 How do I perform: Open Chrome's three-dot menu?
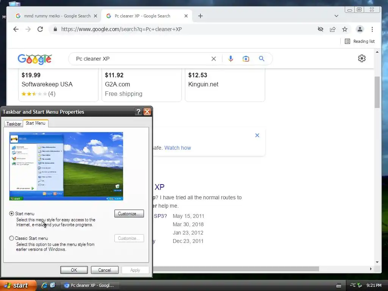(x=372, y=29)
